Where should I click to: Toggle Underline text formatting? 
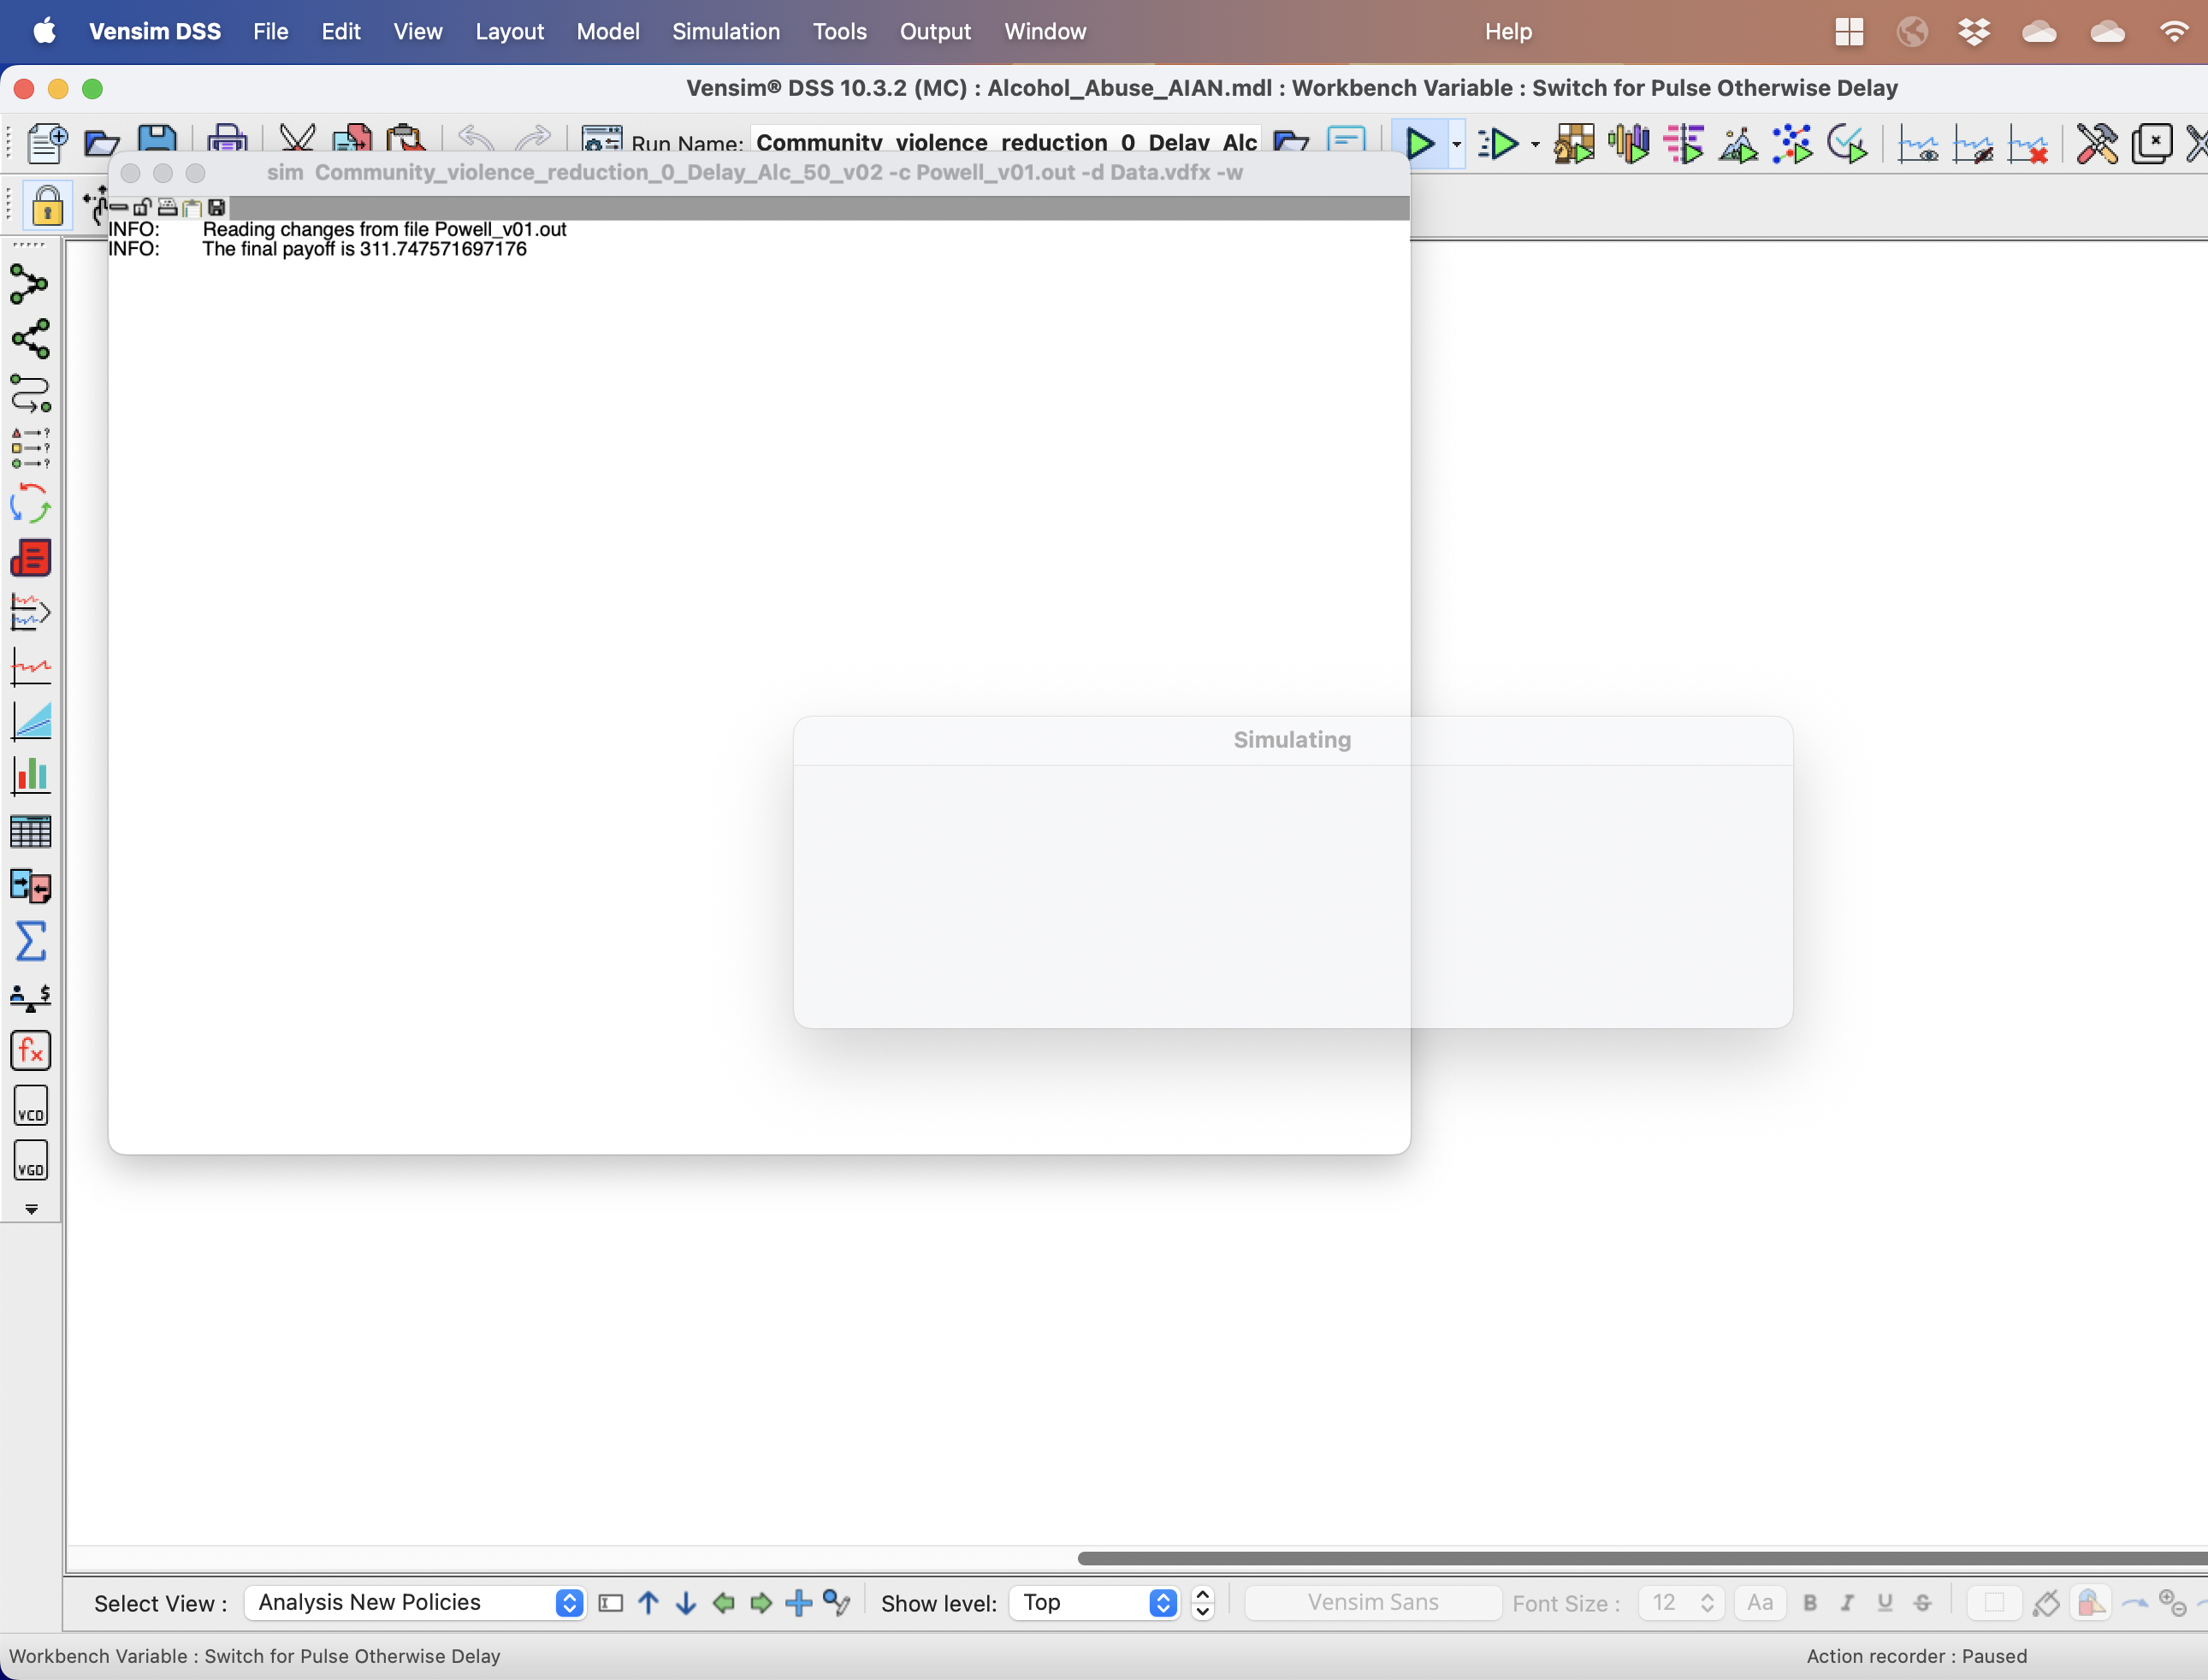(1885, 1602)
